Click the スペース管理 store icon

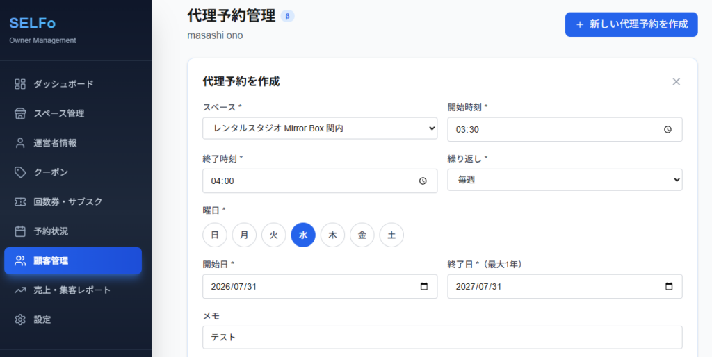coord(20,113)
